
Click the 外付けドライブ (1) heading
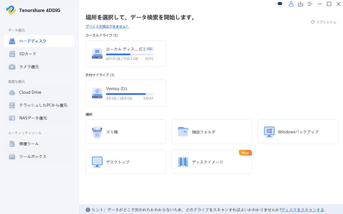pos(100,75)
